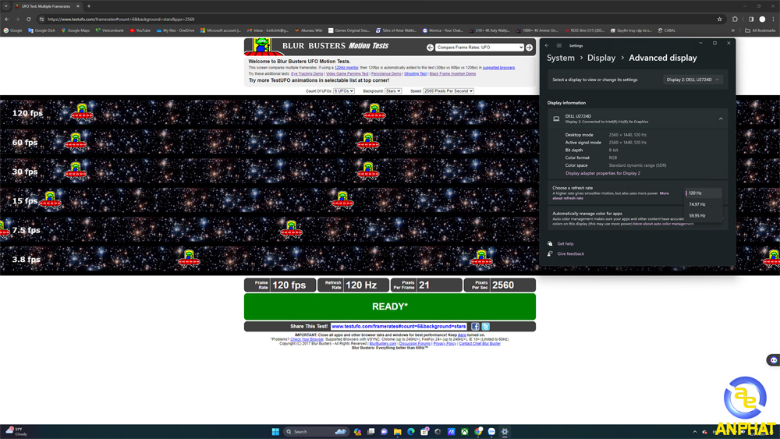Open the Google Maps bookmark
780x439 pixels.
(76, 30)
